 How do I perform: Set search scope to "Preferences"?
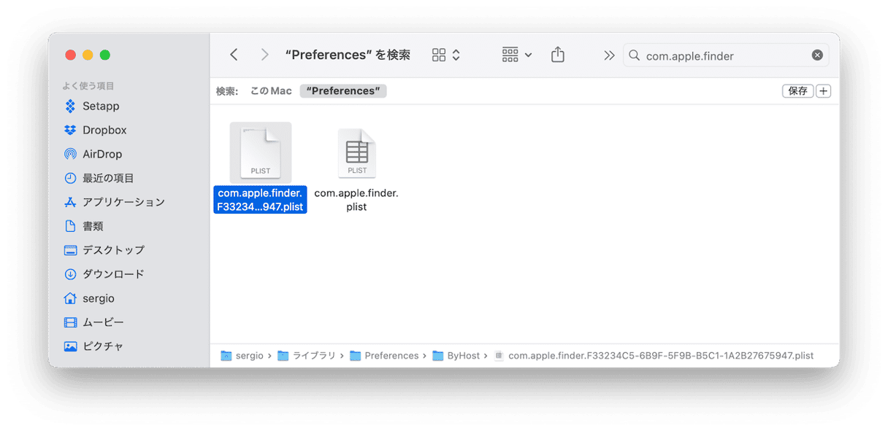click(x=343, y=91)
